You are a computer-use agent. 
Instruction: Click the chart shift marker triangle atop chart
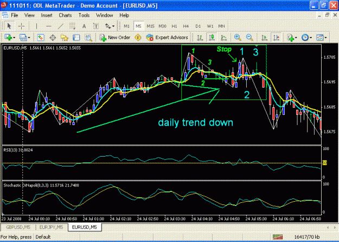click(x=256, y=46)
